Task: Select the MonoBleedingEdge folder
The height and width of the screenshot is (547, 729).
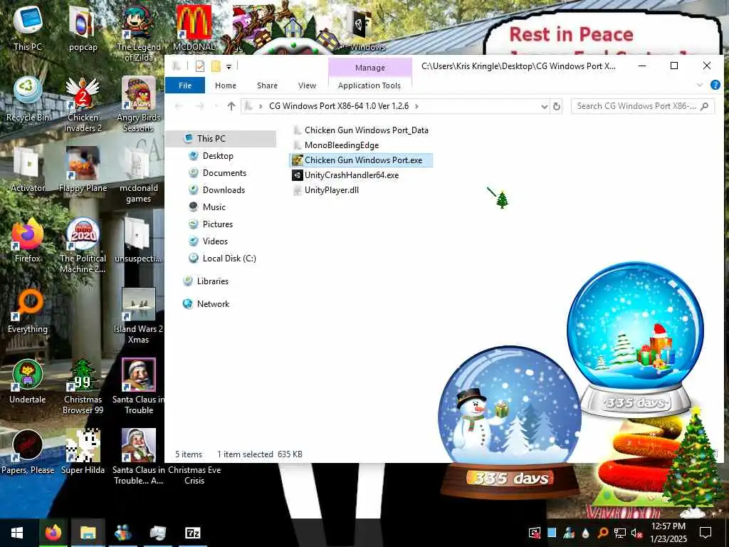Action: [x=336, y=145]
